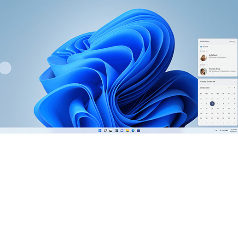Go to previous month in calendar
The width and height of the screenshot is (238, 238).
pyautogui.click(x=229, y=88)
